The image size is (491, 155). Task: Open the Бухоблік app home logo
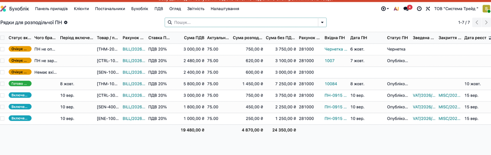tap(3, 9)
